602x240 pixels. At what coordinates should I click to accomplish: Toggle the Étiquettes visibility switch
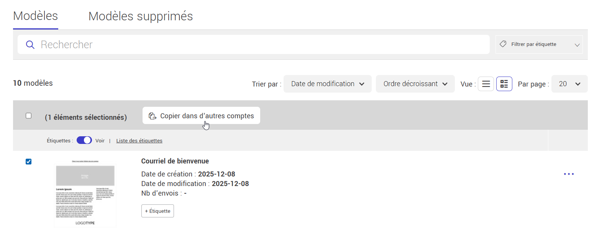[84, 140]
